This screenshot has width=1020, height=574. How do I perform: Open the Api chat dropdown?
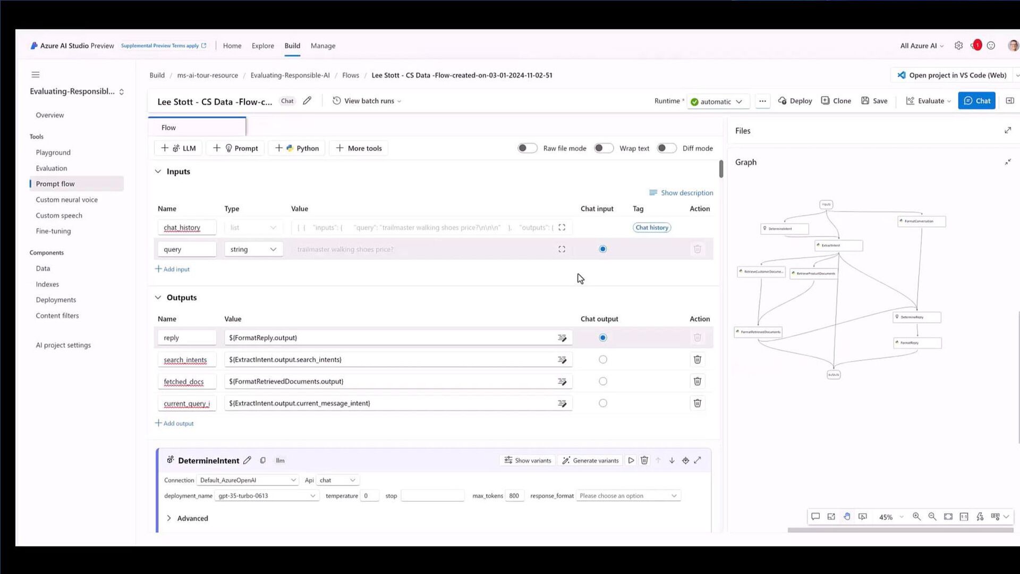point(337,480)
